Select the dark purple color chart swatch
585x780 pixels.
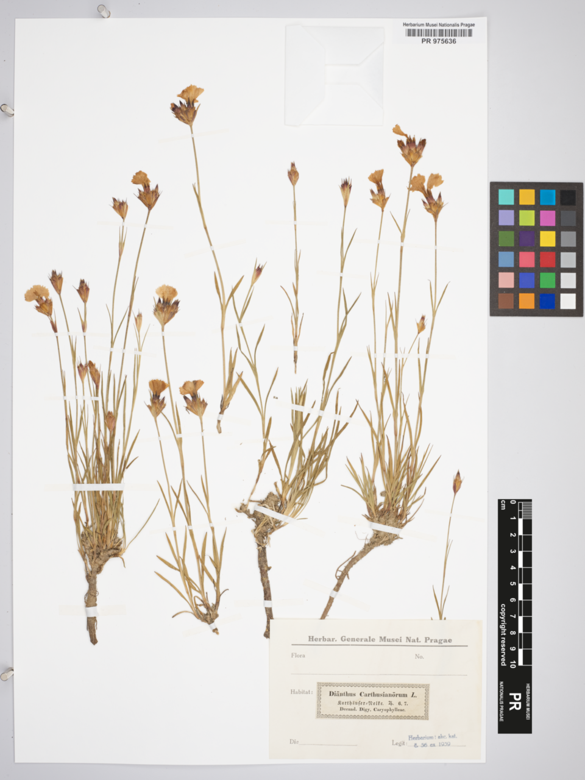(527, 238)
